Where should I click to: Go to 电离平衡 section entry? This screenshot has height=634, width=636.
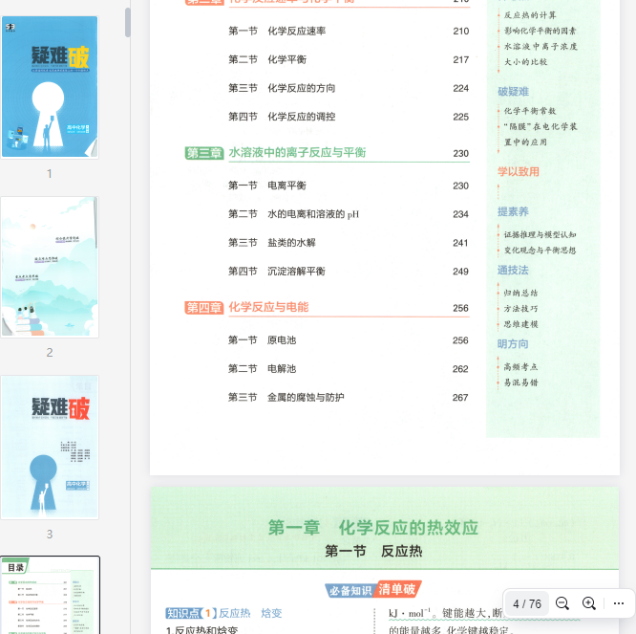286,186
